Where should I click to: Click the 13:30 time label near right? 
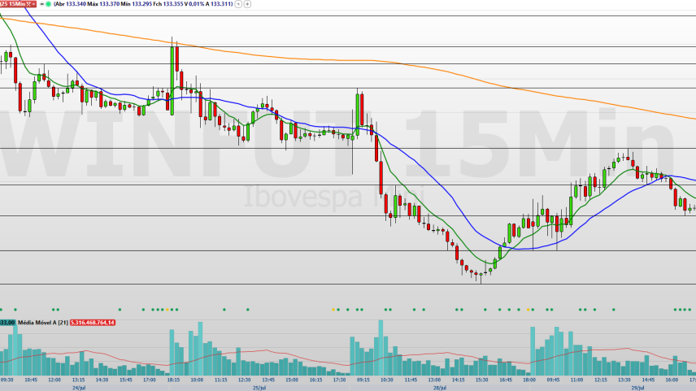click(x=624, y=380)
